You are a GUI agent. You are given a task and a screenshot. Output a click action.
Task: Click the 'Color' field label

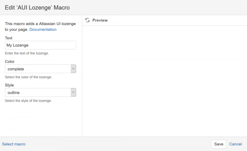click(x=10, y=61)
